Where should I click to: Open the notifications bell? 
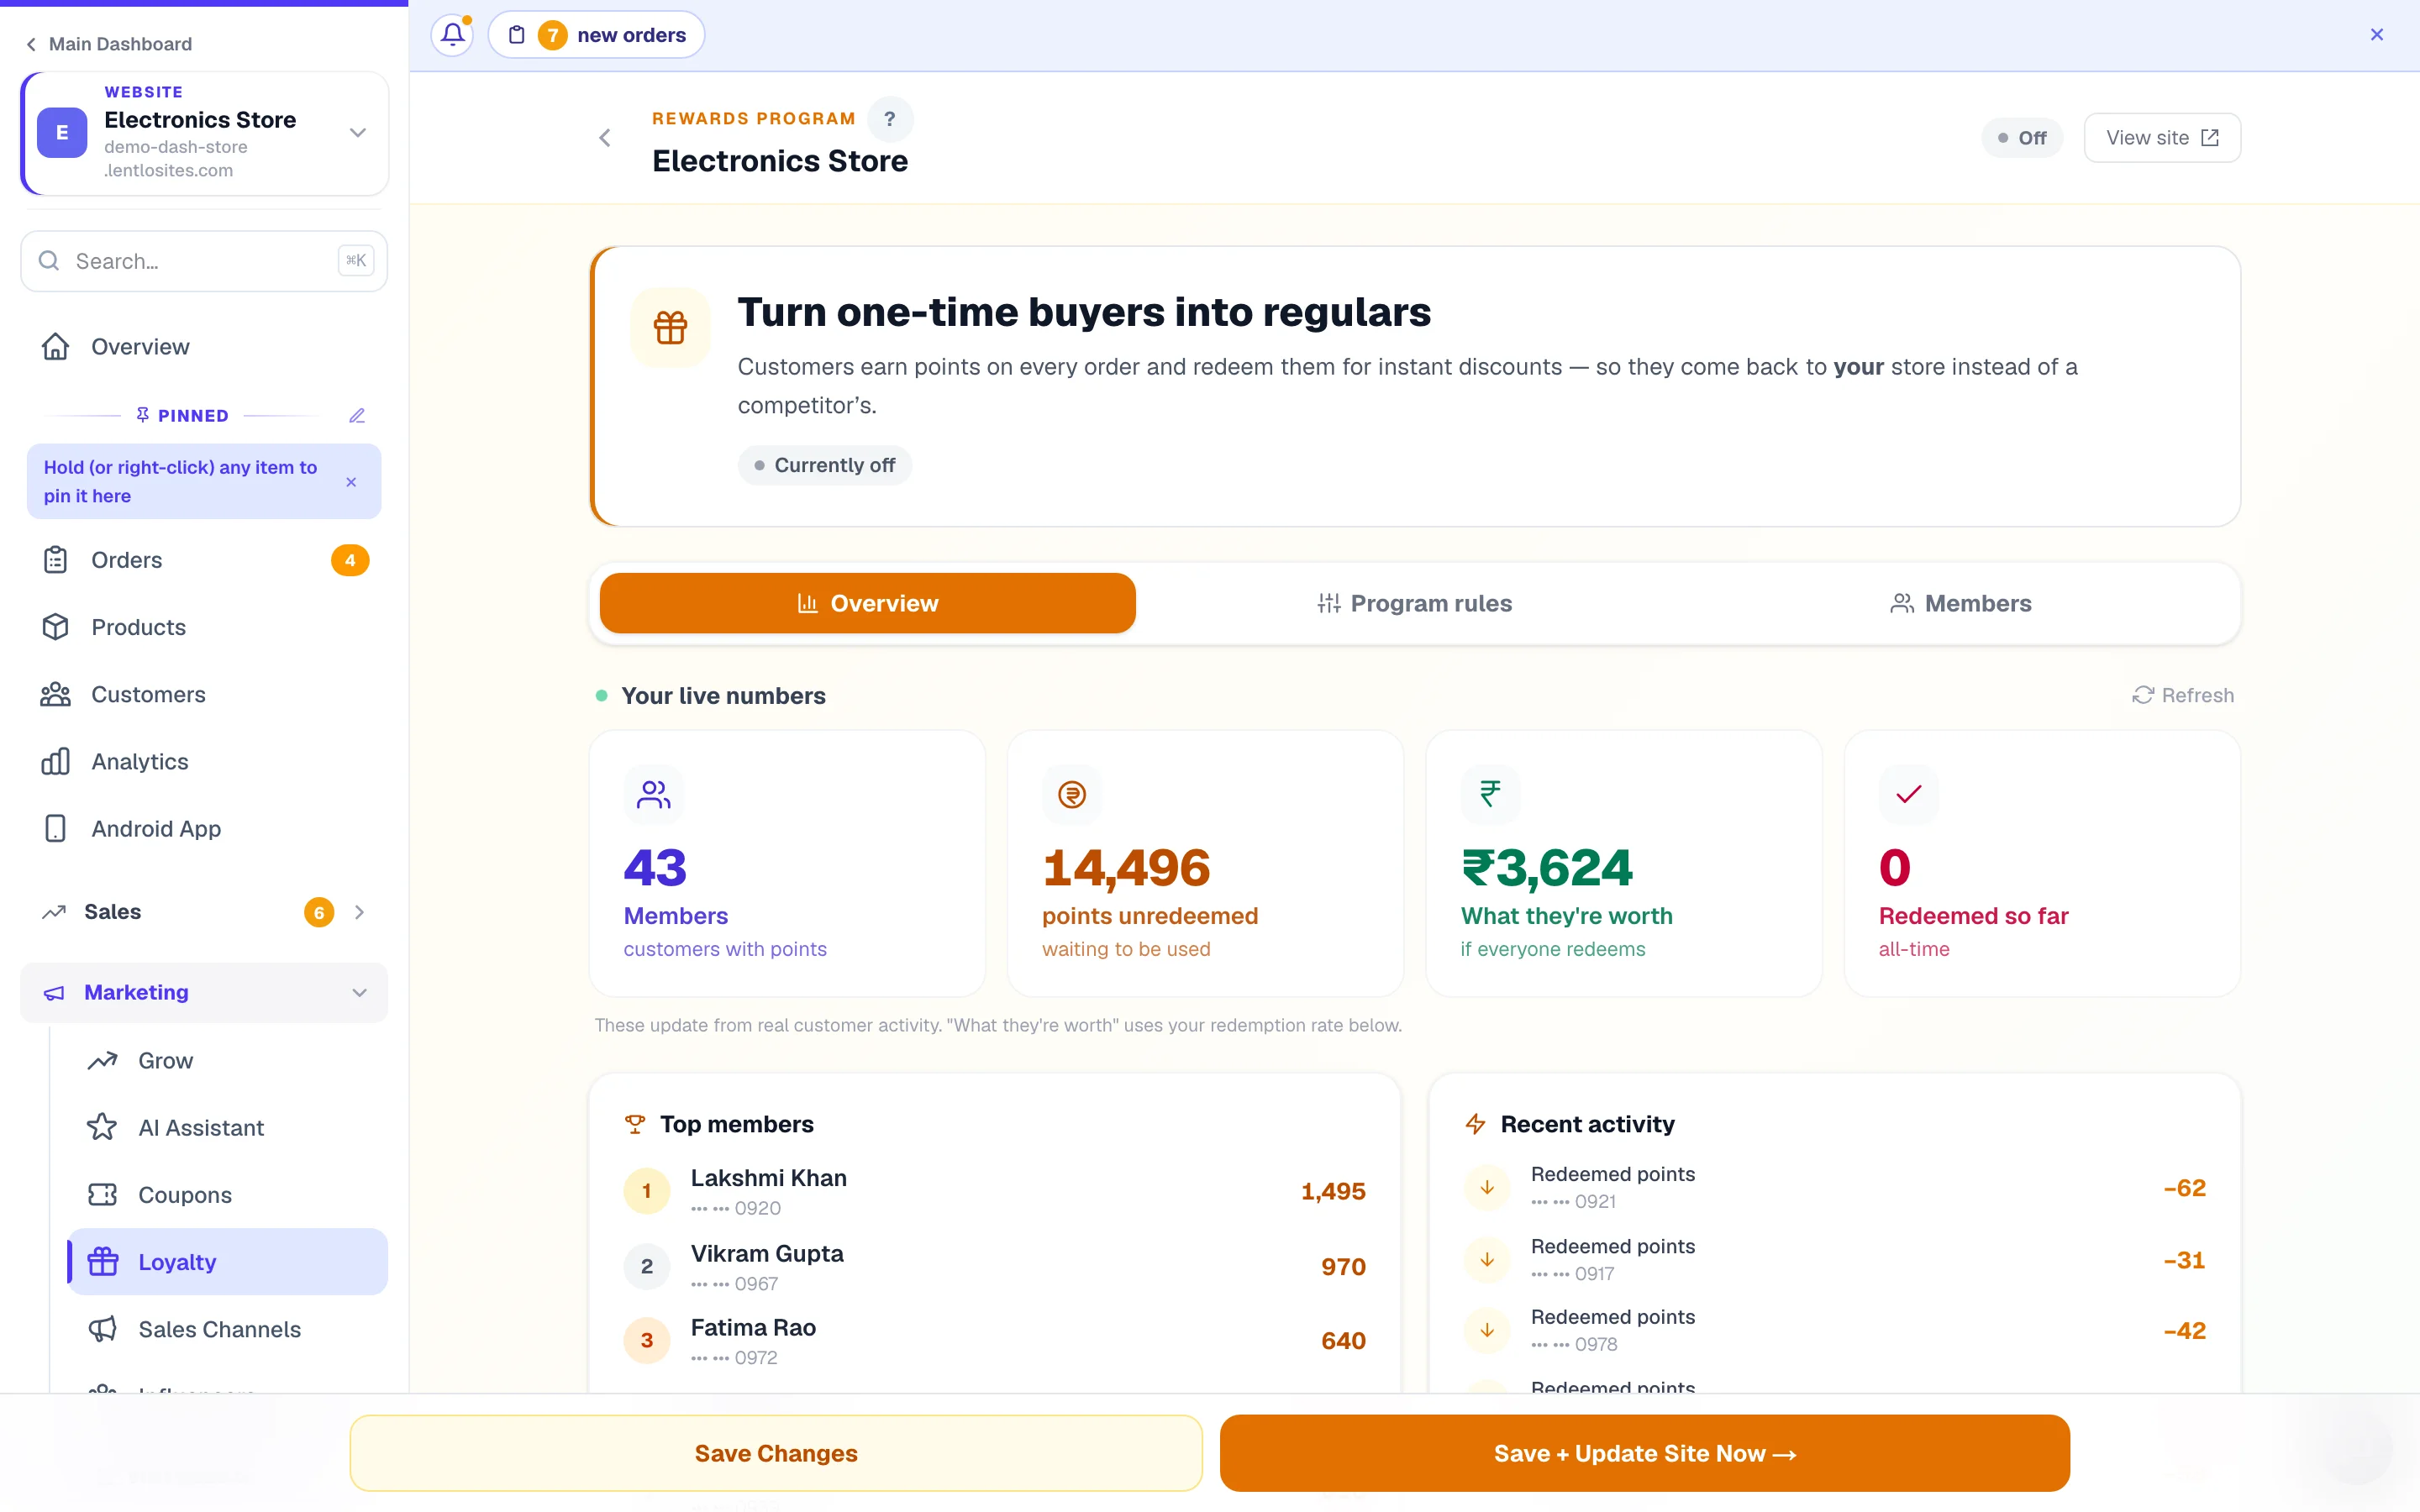(452, 35)
